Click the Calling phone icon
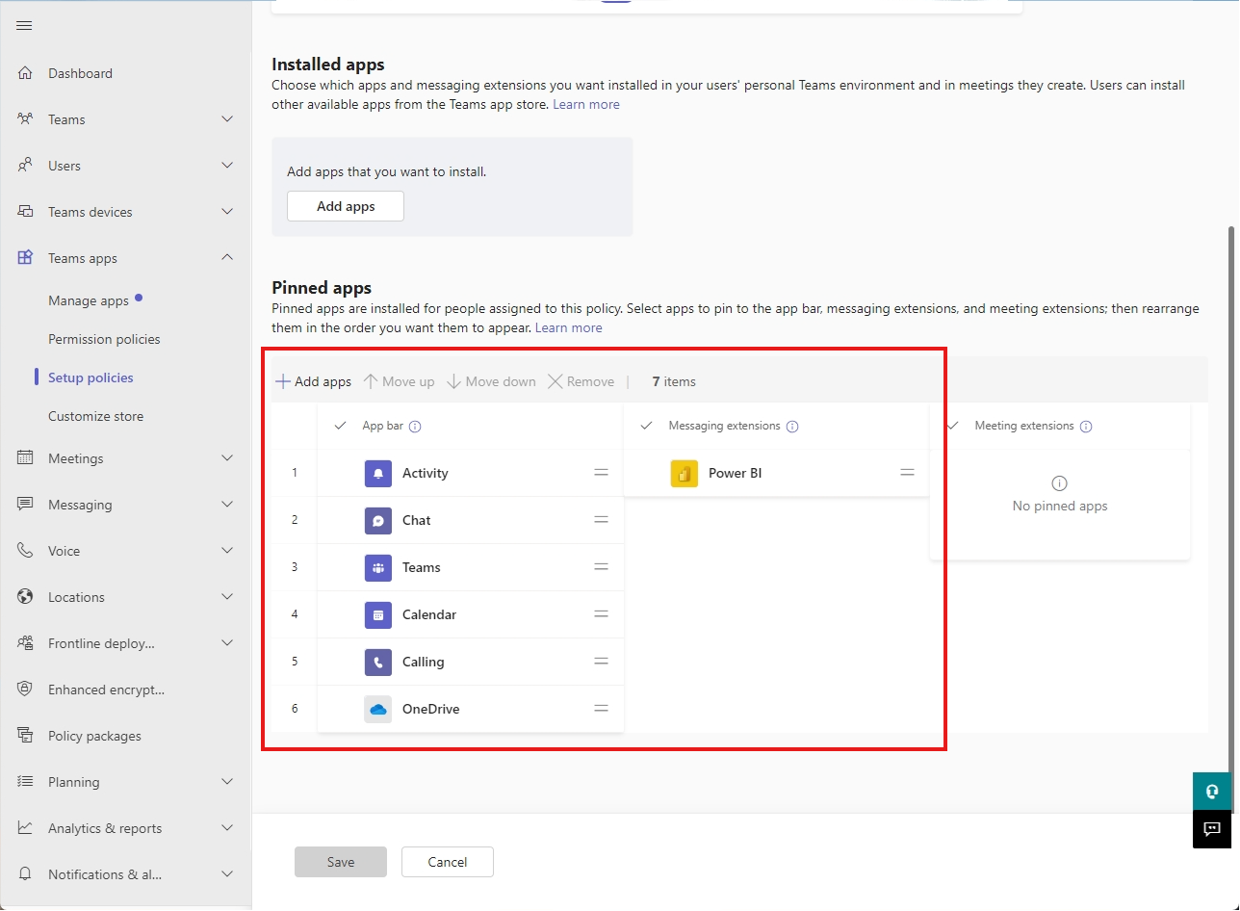The width and height of the screenshot is (1240, 911). pyautogui.click(x=377, y=662)
